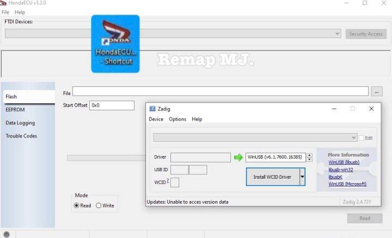Image resolution: width=392 pixels, height=238 pixels.
Task: Click the status indicator in the bottom-left status bar
Action: click(x=6, y=234)
